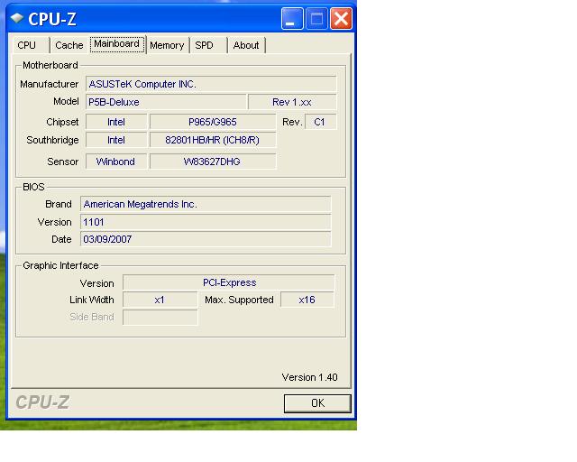
Task: Click the Version 1.40 label
Action: pyautogui.click(x=309, y=377)
